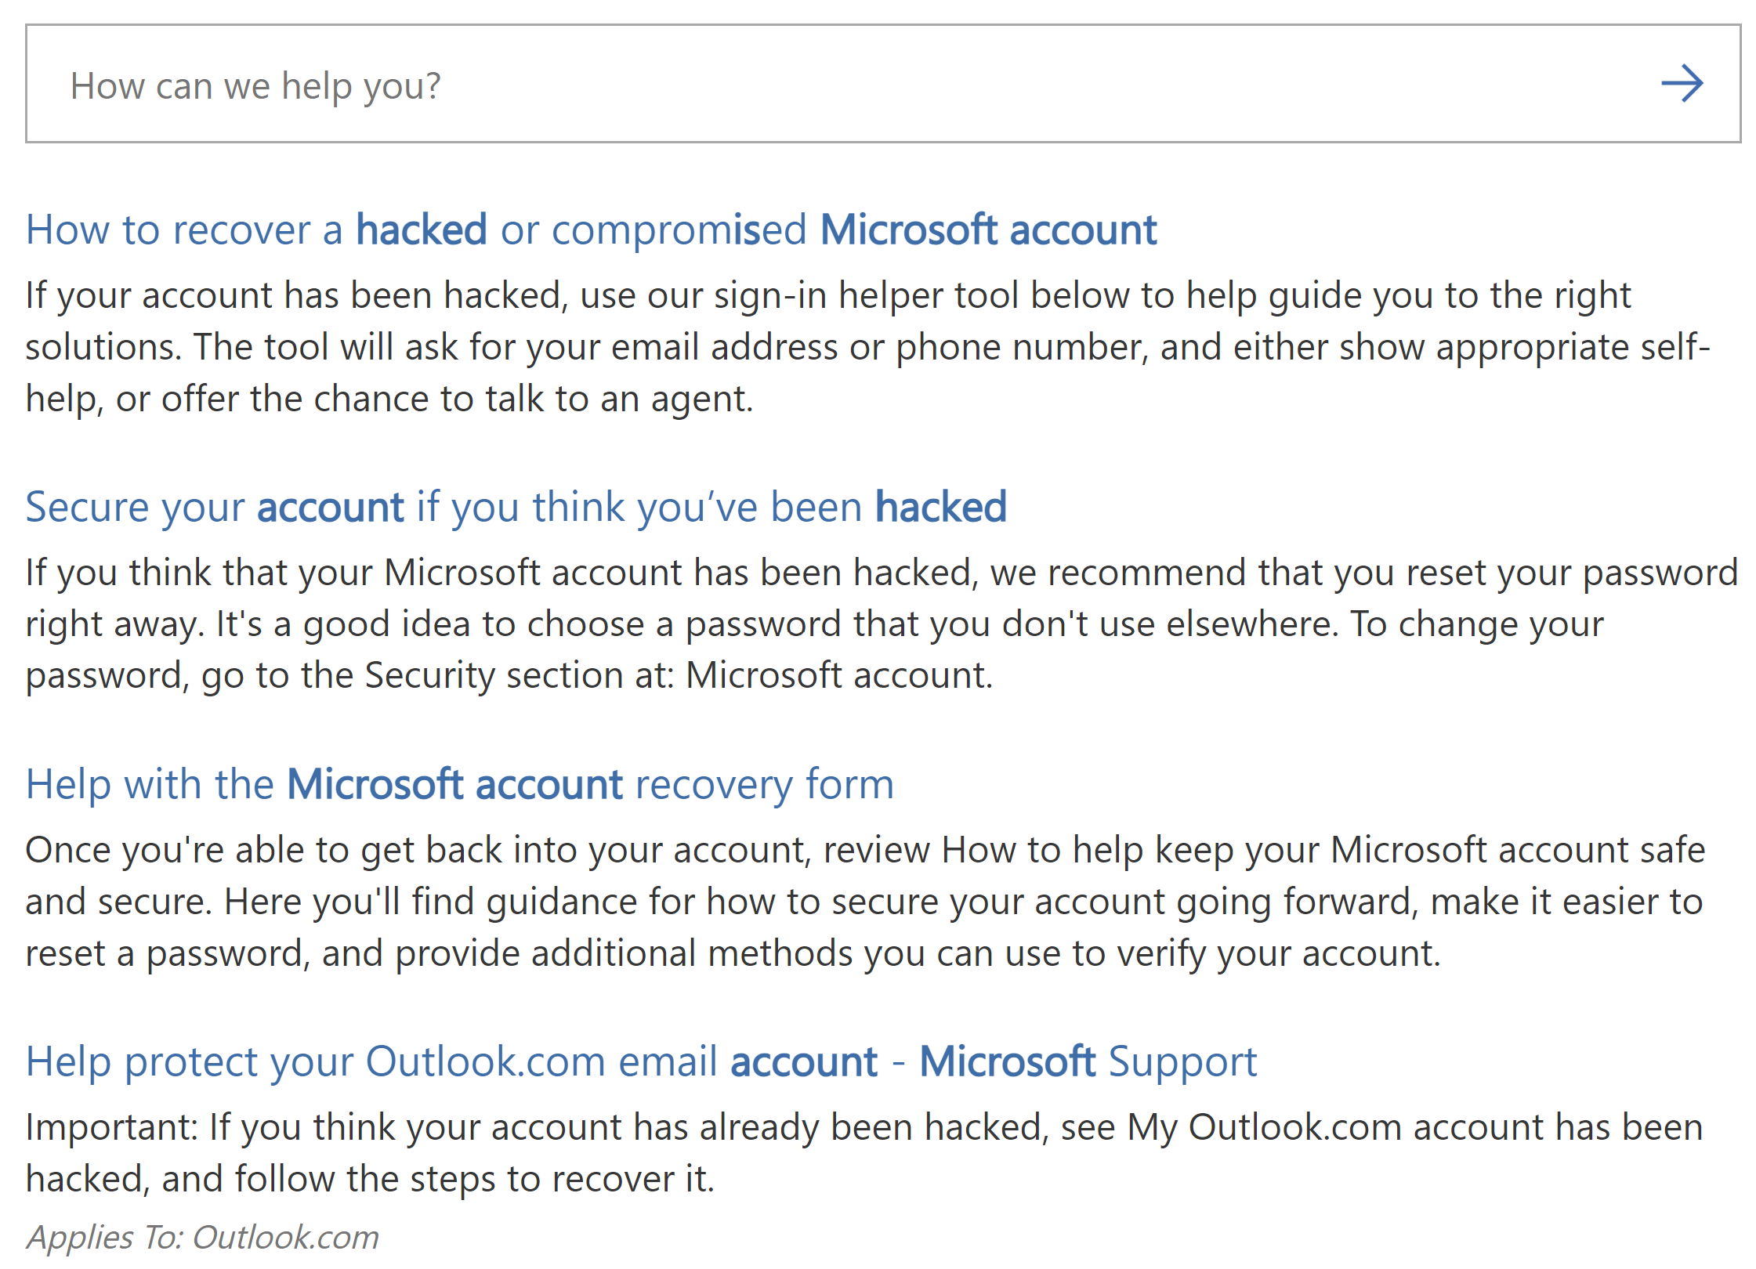The width and height of the screenshot is (1756, 1269).
Task: Click bold 'Microsoft account' in the first result title
Action: 989,230
